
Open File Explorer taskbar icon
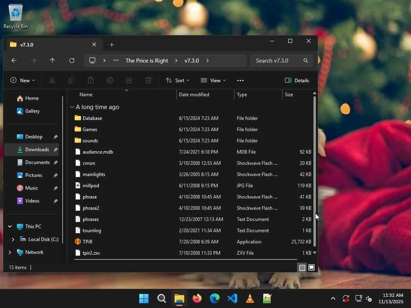tap(179, 298)
